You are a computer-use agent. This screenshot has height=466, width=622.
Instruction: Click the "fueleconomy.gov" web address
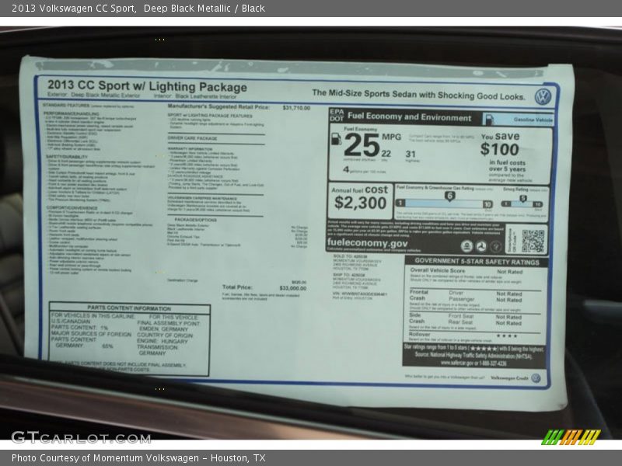tap(367, 242)
